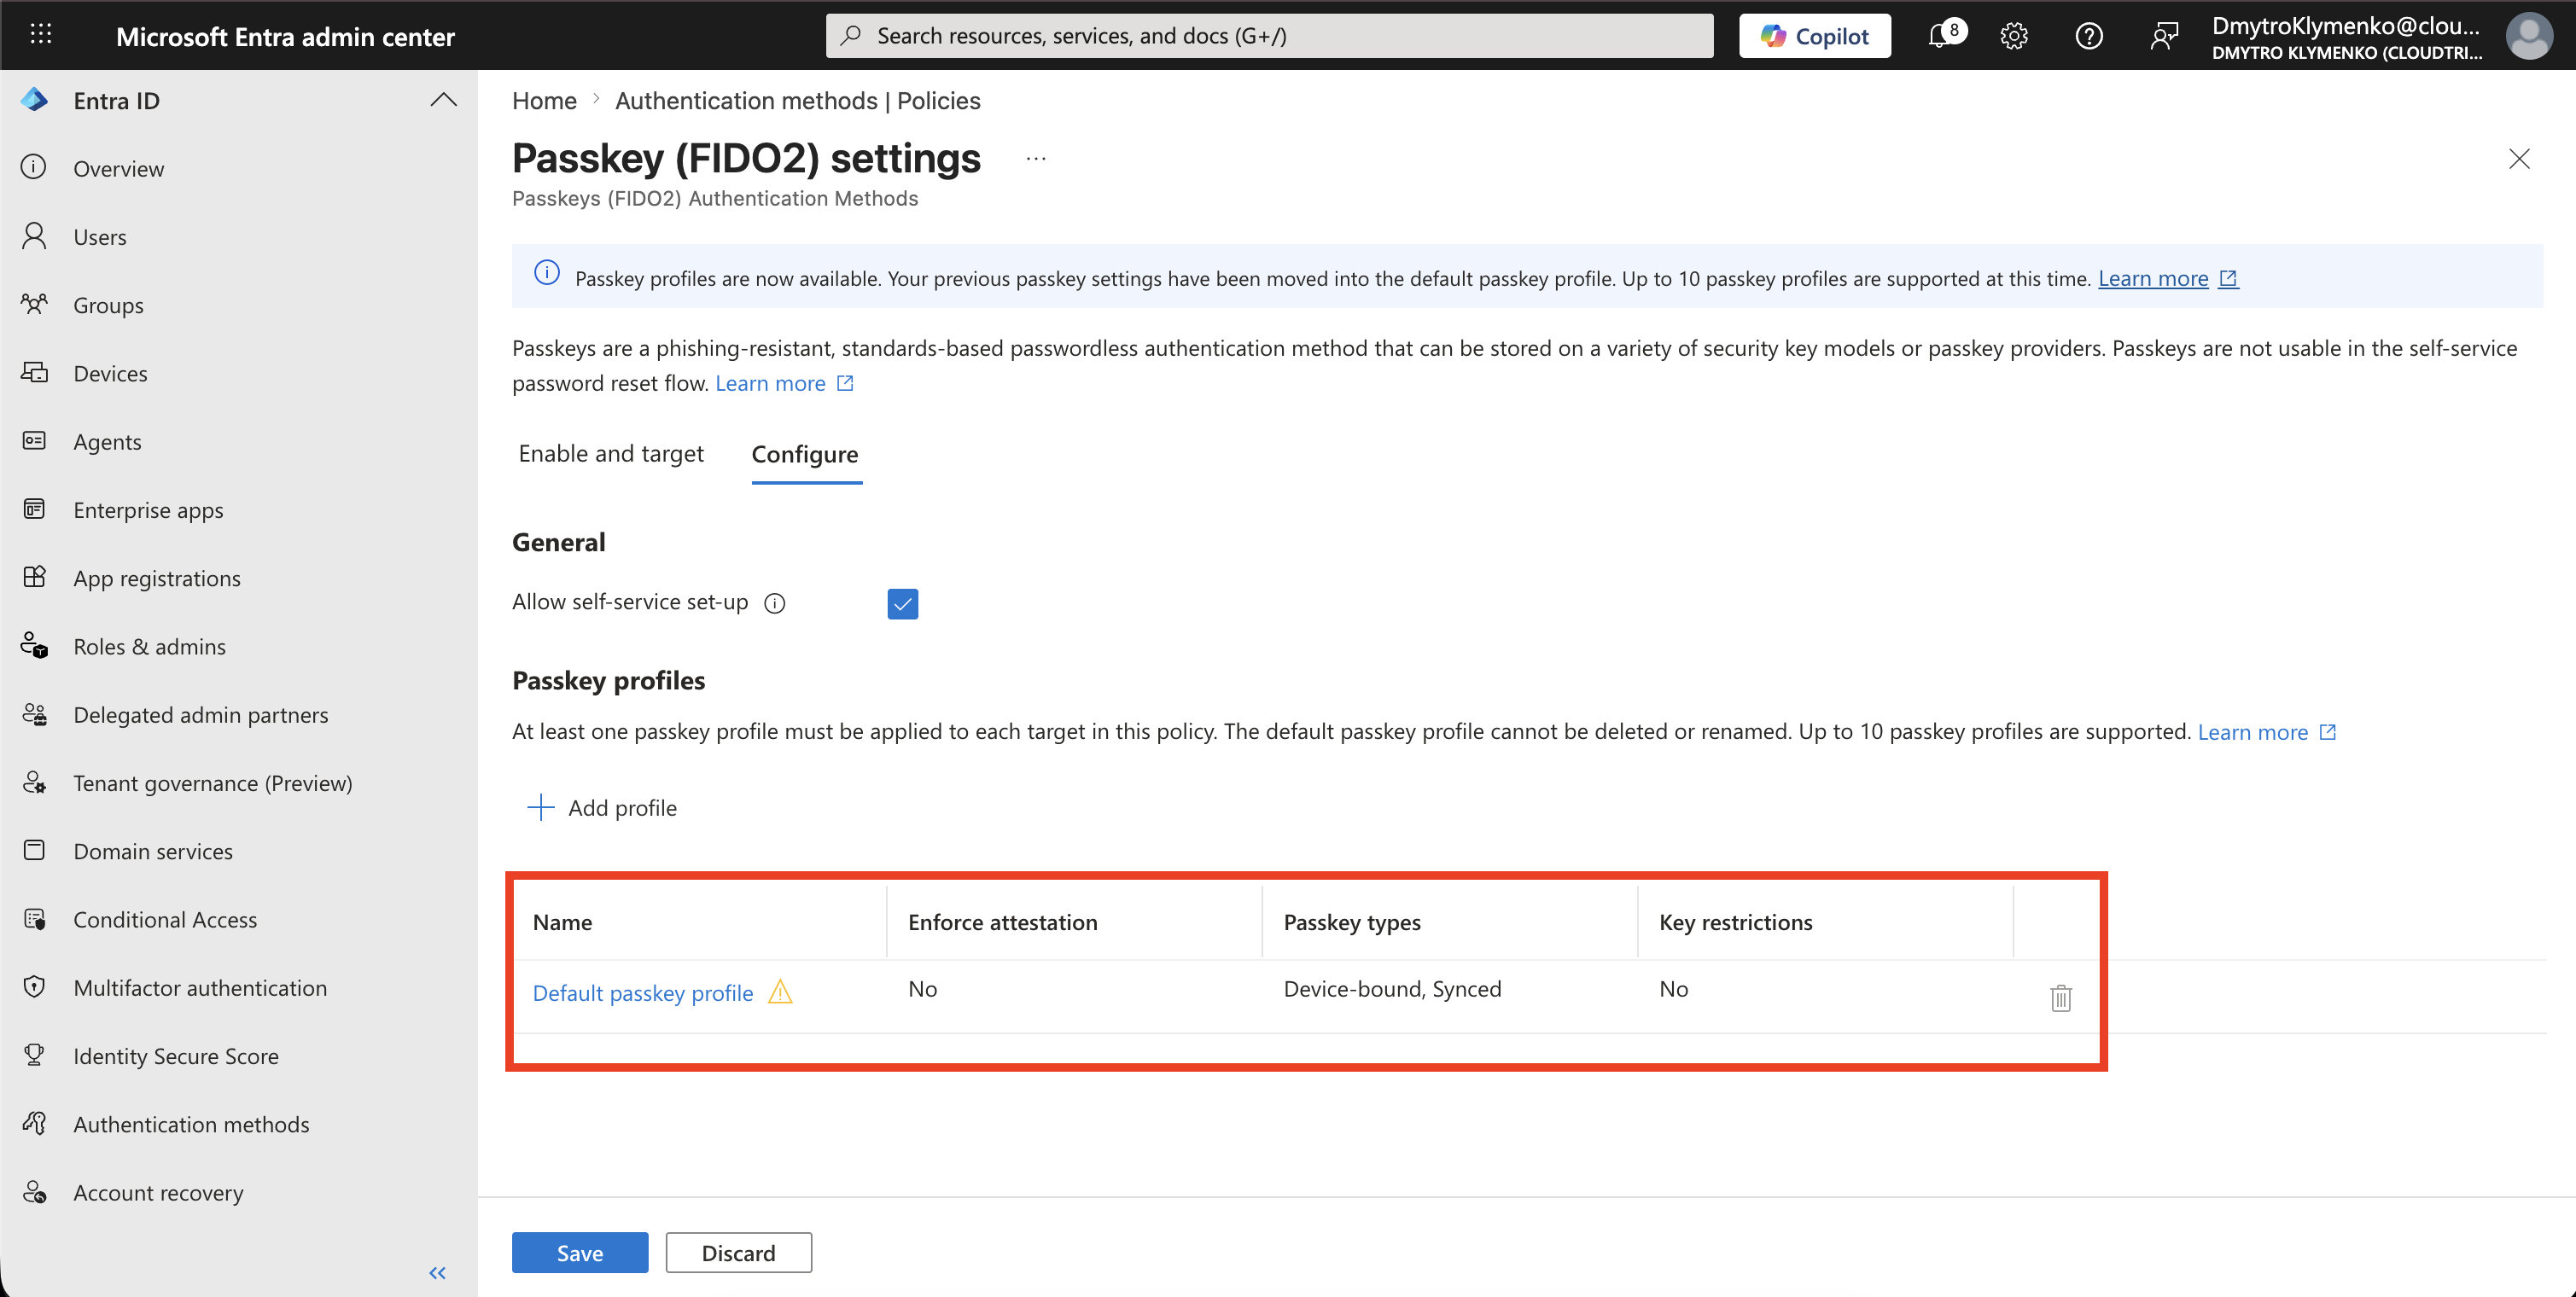The width and height of the screenshot is (2576, 1297).
Task: Show info tooltip for Allow self-service set-up
Action: pyautogui.click(x=775, y=603)
